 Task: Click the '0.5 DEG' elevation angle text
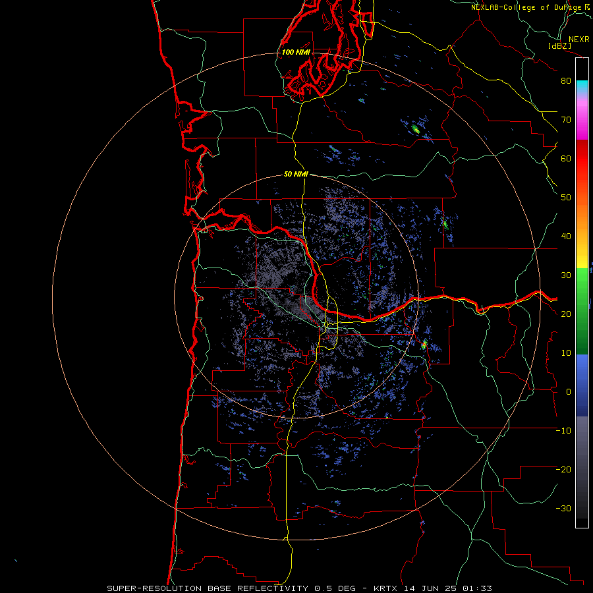coord(335,588)
